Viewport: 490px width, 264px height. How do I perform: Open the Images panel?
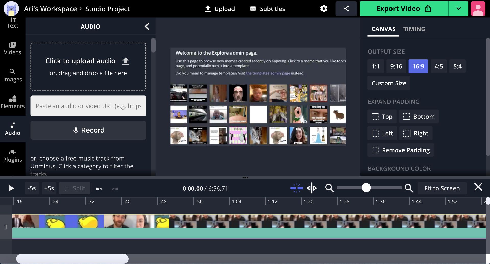pyautogui.click(x=12, y=75)
